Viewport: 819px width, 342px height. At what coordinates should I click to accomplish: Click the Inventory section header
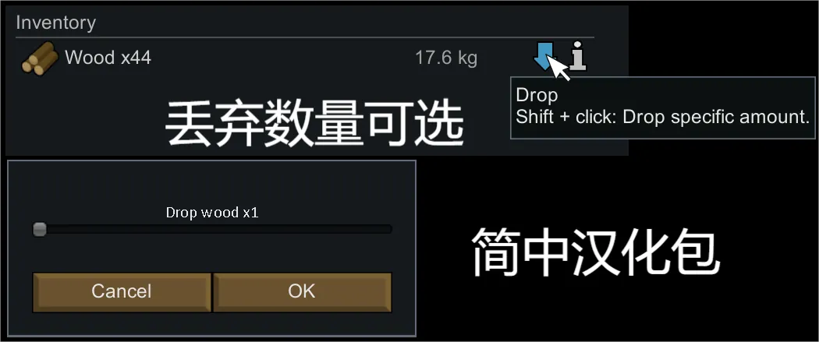56,23
